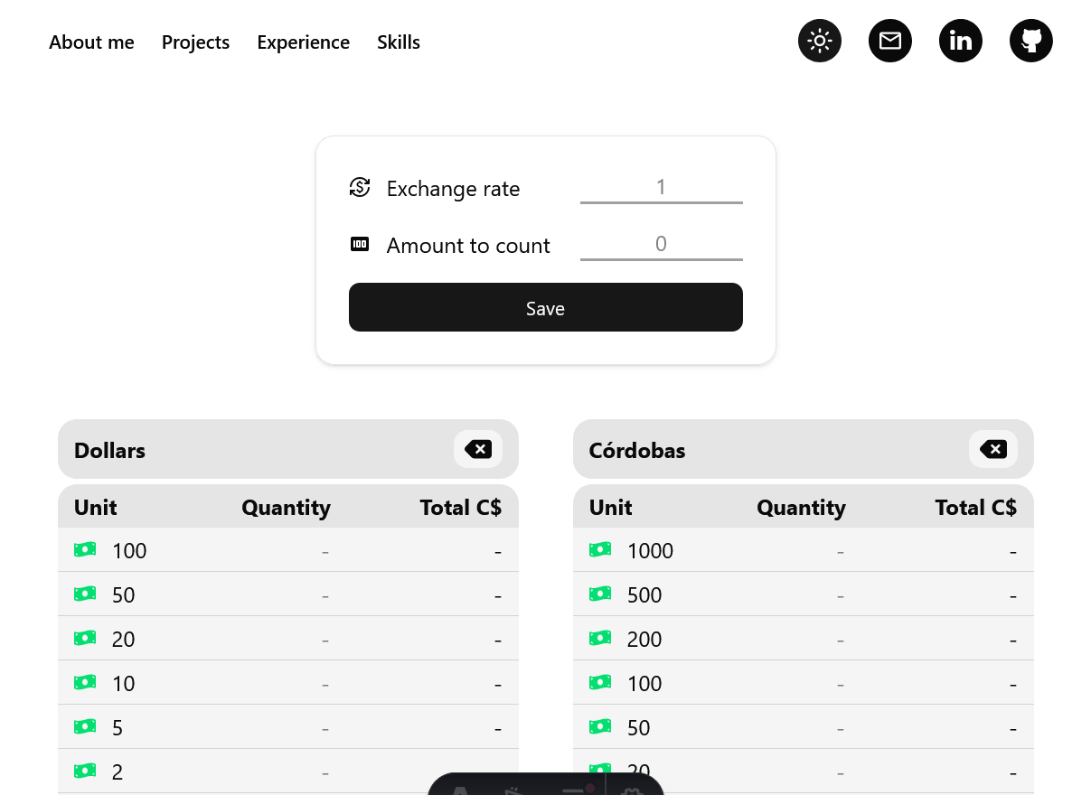Click the green bill icon beside 1000 córdobas
This screenshot has height=795, width=1091.
pyautogui.click(x=600, y=549)
